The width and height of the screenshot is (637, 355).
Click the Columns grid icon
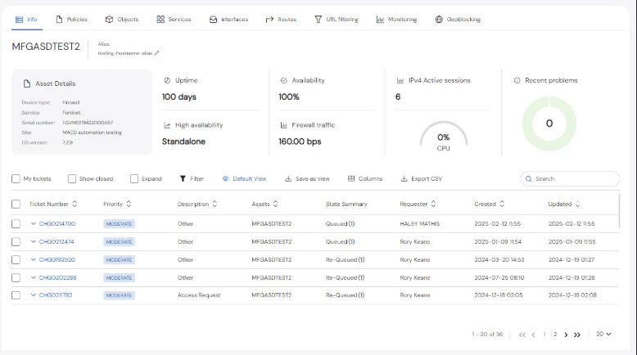point(351,178)
